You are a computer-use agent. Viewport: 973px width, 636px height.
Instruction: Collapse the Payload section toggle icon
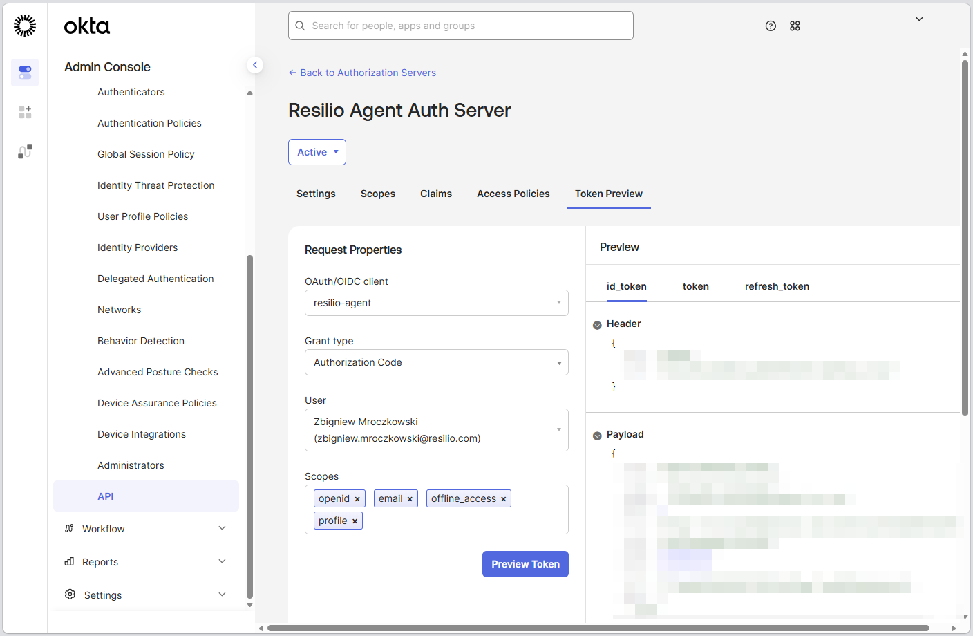tap(597, 436)
